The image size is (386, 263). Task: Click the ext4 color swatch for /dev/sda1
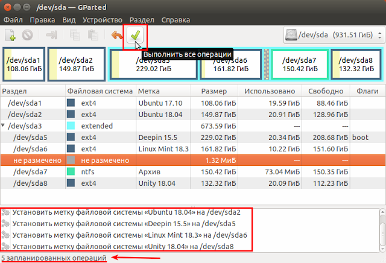(x=71, y=103)
